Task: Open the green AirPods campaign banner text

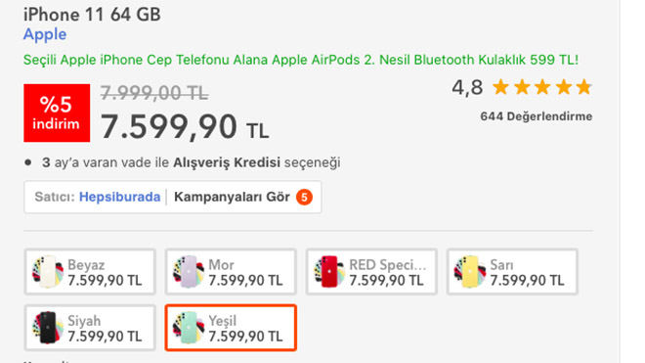Action: pyautogui.click(x=301, y=60)
